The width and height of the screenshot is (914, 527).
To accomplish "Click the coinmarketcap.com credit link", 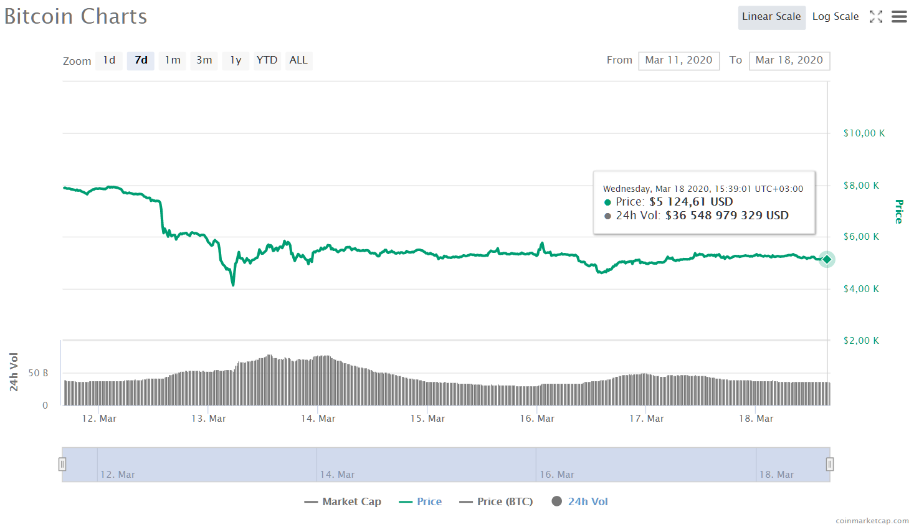I will 872,521.
